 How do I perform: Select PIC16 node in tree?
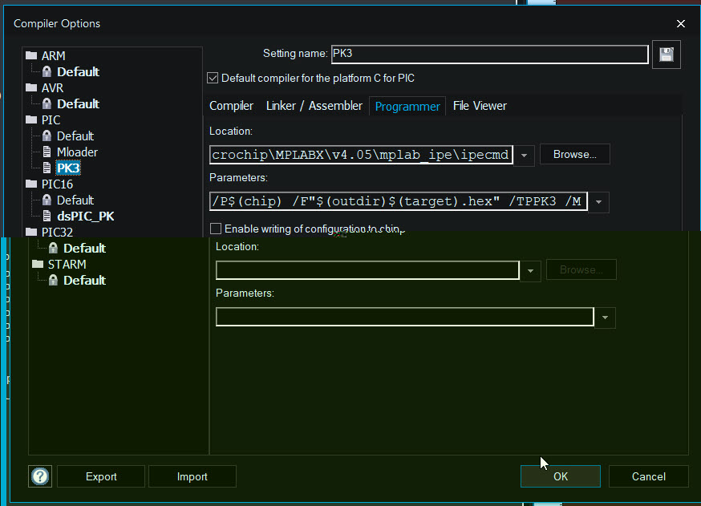pos(57,184)
